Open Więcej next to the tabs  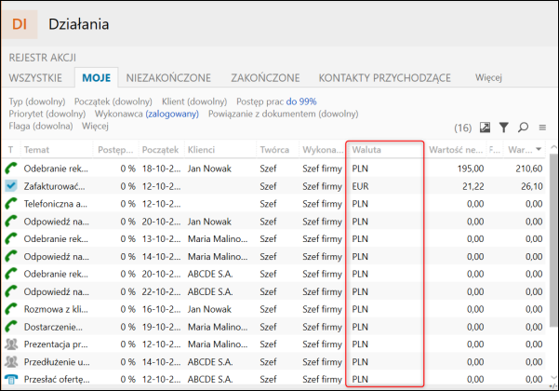click(x=488, y=77)
